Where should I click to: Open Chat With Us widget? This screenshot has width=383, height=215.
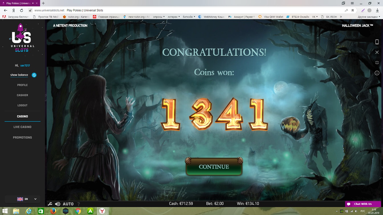(x=363, y=204)
